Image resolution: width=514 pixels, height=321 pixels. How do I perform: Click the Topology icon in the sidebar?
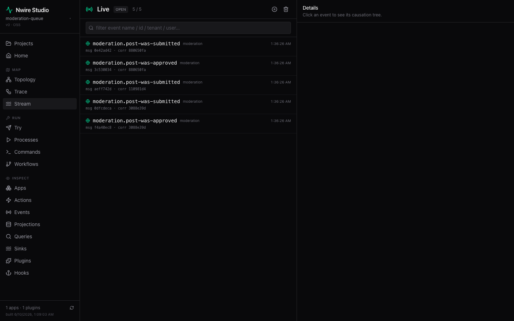9,80
